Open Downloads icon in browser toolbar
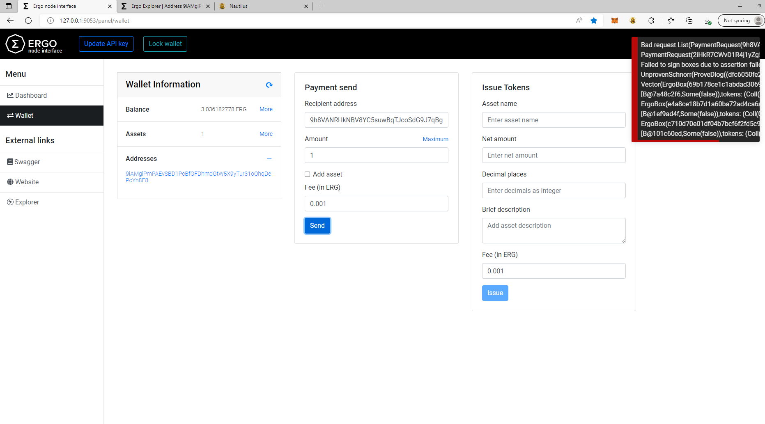The width and height of the screenshot is (765, 424). point(708,21)
